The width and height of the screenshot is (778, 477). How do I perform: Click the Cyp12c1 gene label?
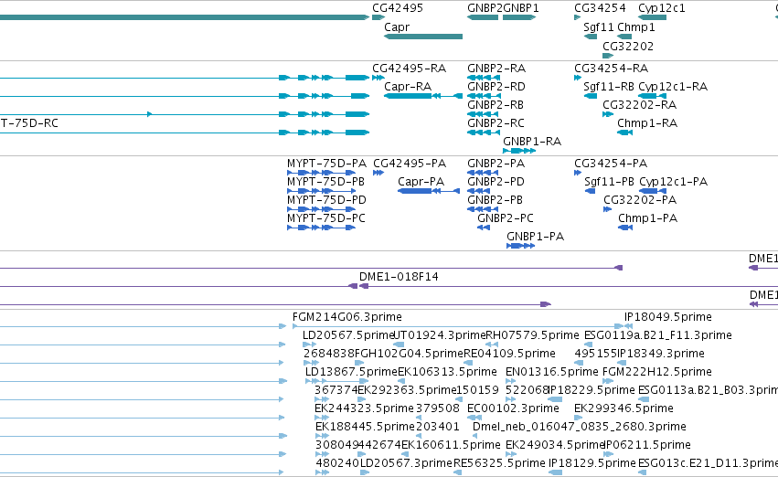(661, 8)
